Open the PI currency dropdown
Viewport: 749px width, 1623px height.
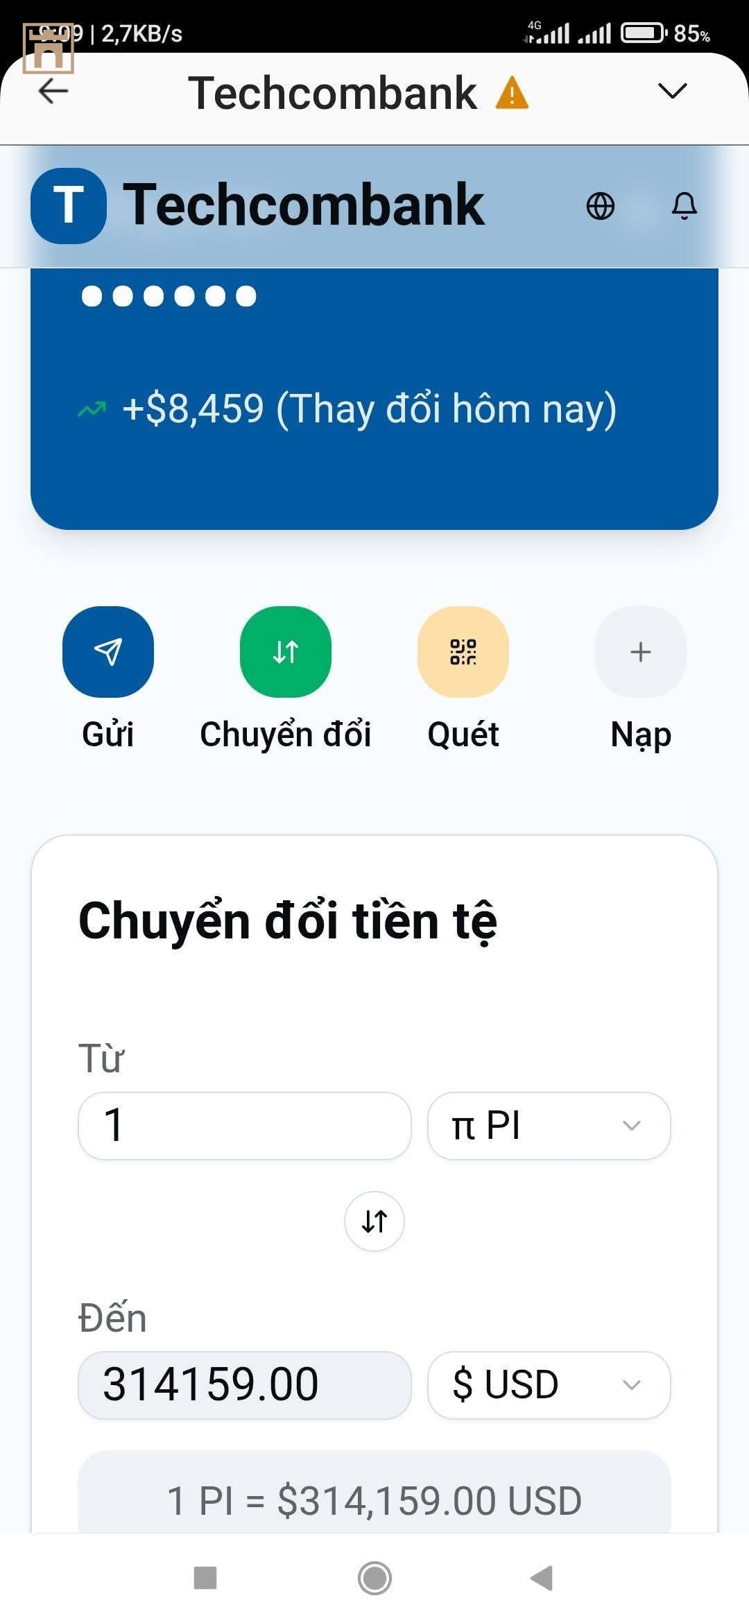pyautogui.click(x=549, y=1126)
